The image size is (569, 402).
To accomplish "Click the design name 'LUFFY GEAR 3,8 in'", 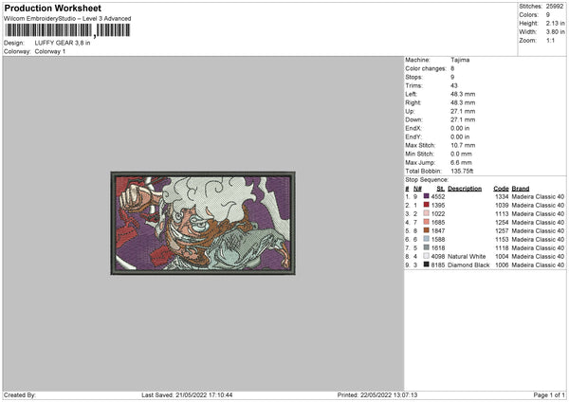I will coord(63,43).
